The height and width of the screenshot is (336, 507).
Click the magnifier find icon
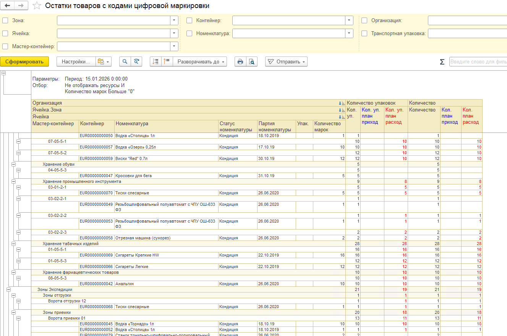point(125,61)
